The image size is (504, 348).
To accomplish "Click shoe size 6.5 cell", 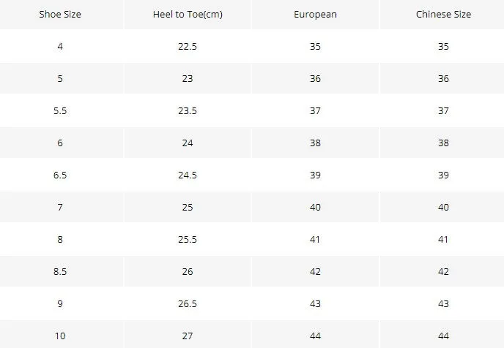I will 60,175.
